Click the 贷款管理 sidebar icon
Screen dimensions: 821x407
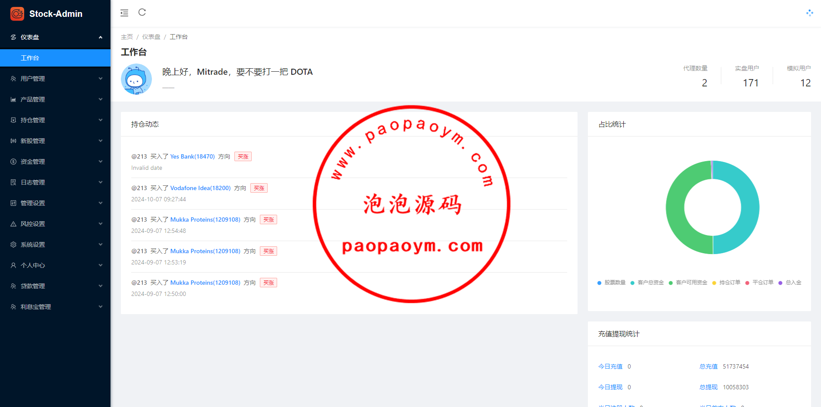tap(13, 286)
